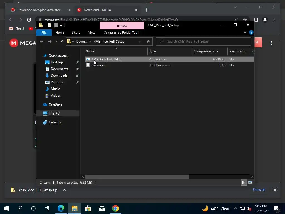Screen dimensions: 285x214
Task: Sort by the Name column header
Action: (116, 51)
